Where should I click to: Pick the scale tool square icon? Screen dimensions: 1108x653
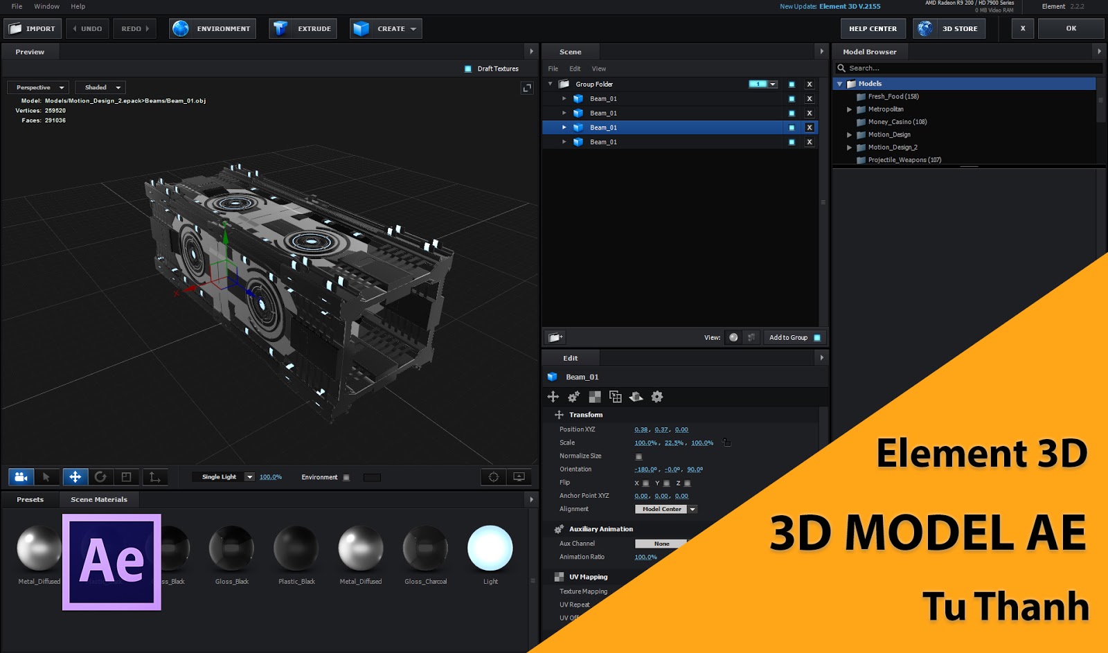coord(126,477)
